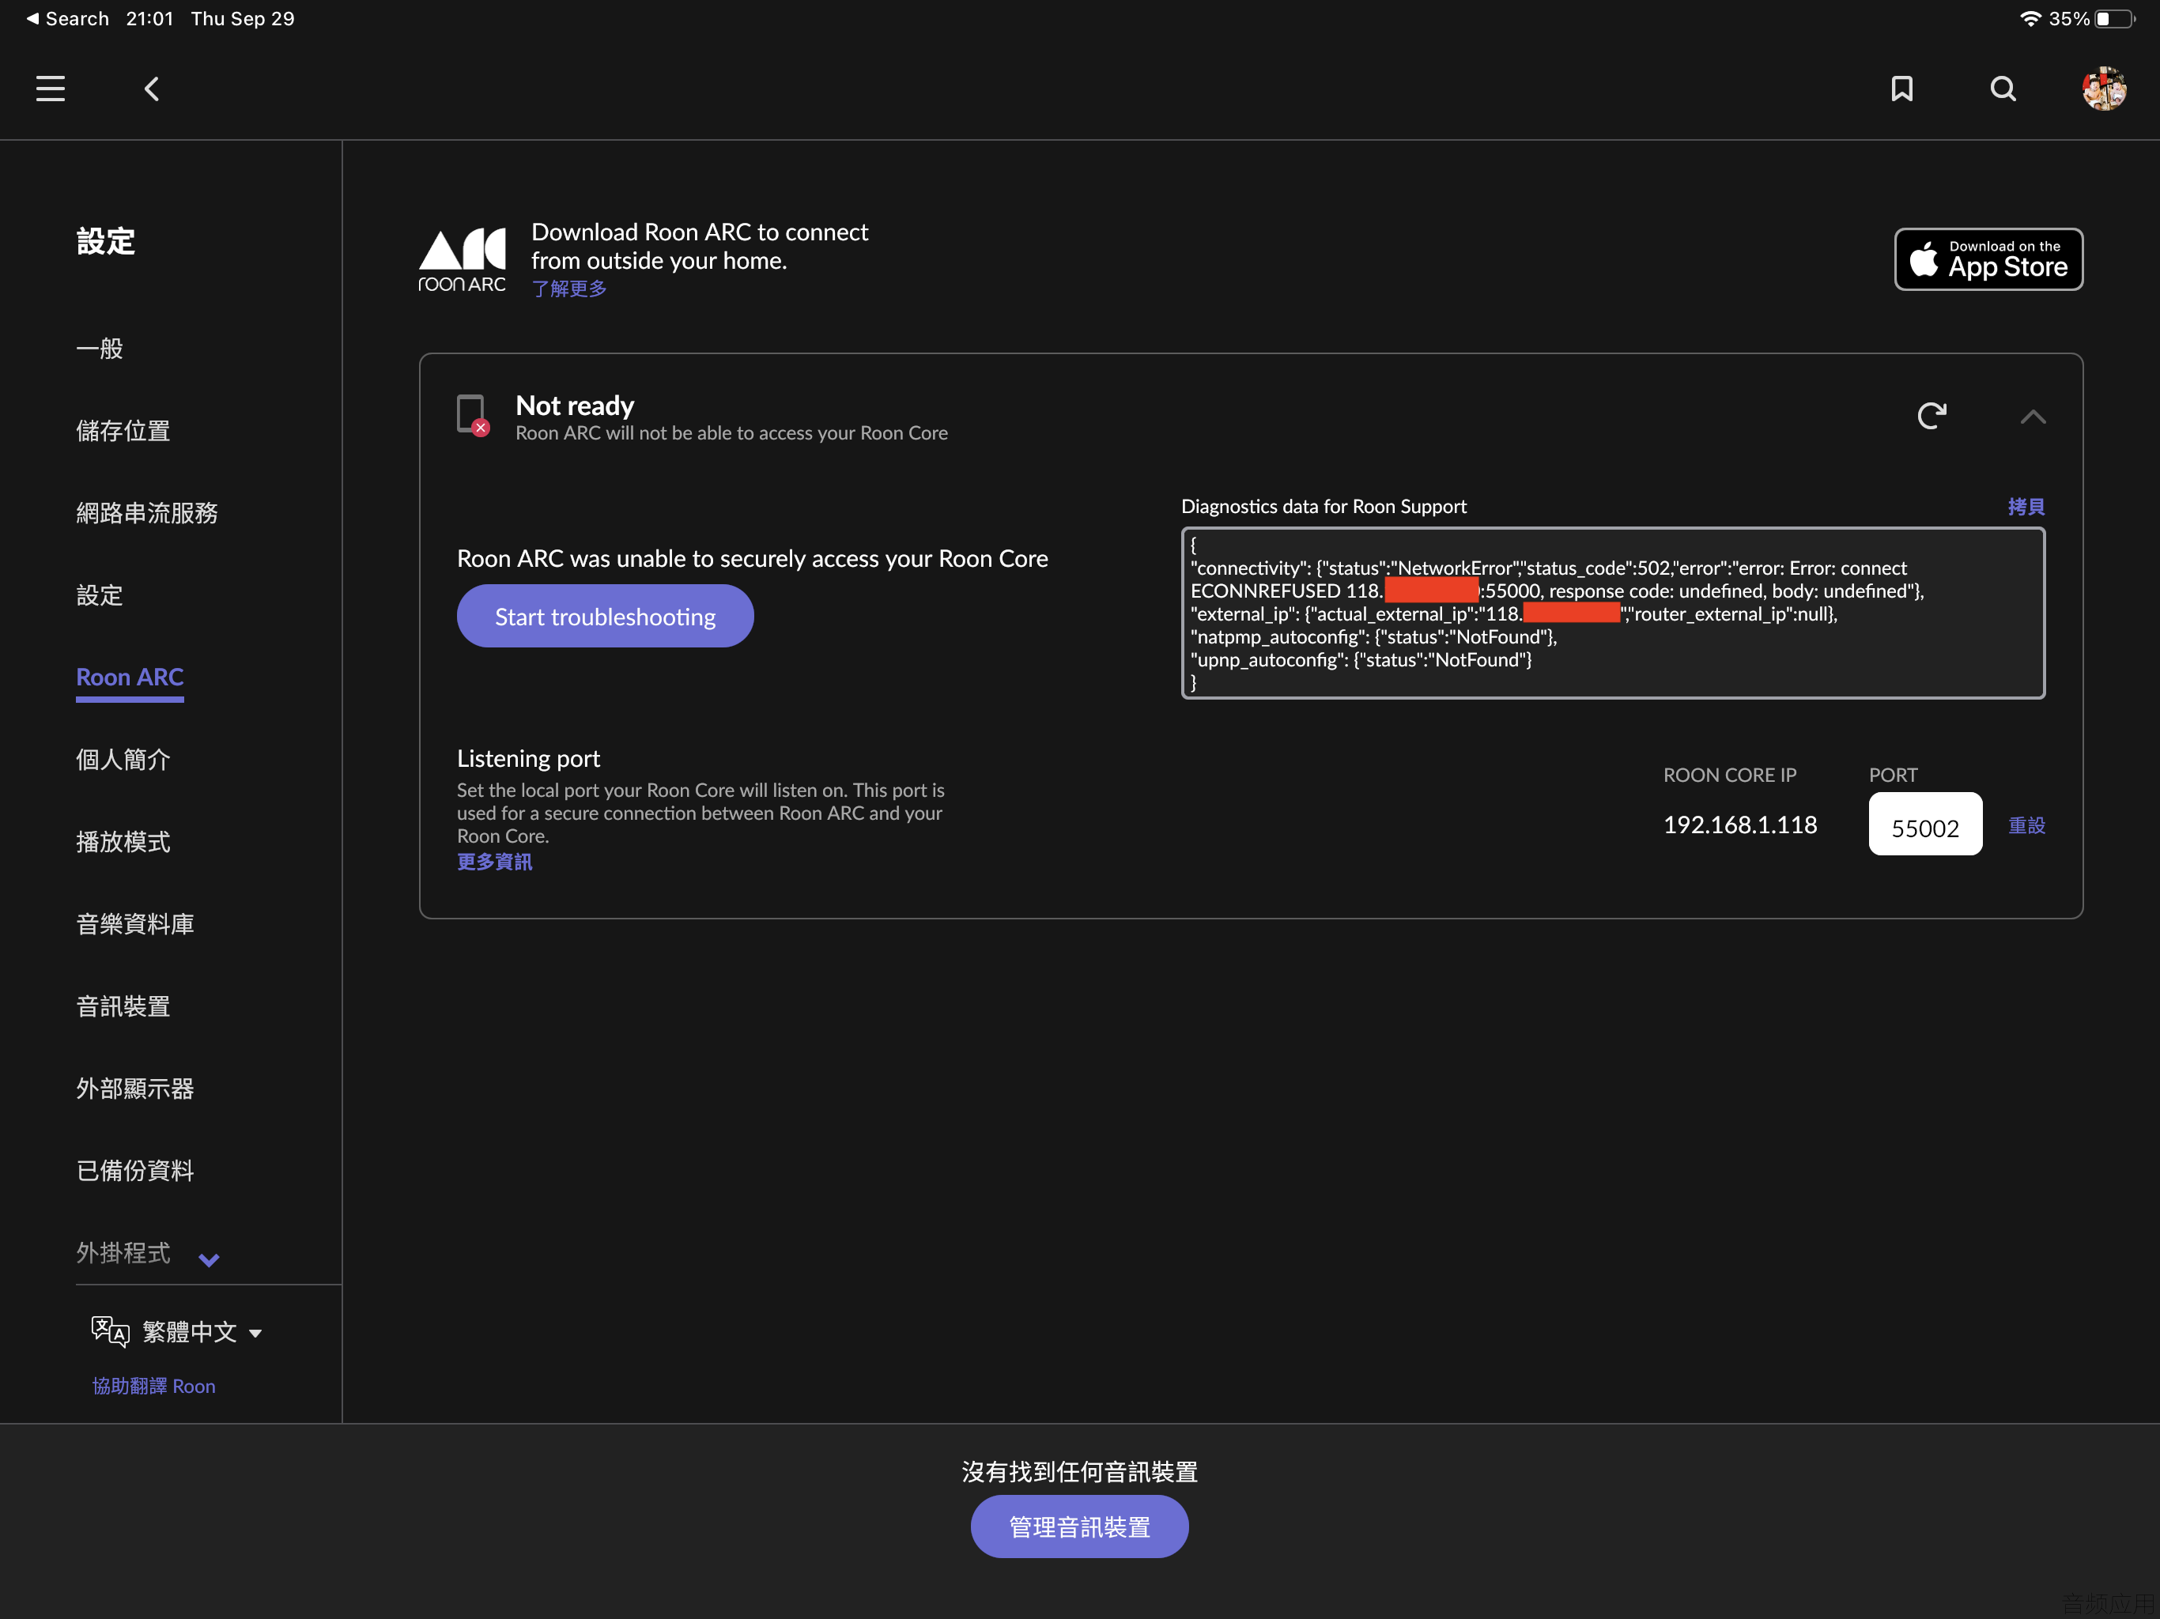This screenshot has width=2160, height=1619.
Task: Click Download on the App Store badge
Action: [x=1988, y=259]
